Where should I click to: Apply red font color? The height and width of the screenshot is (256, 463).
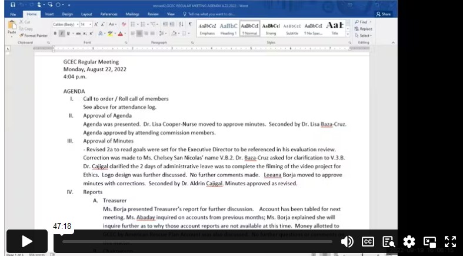[120, 34]
